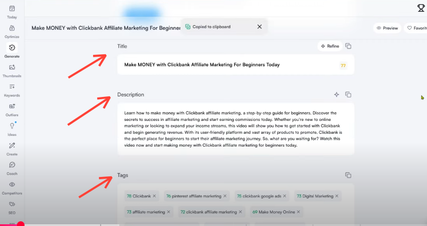427x226 pixels.
Task: Remove the Digital Marketing tag
Action: pyautogui.click(x=337, y=196)
